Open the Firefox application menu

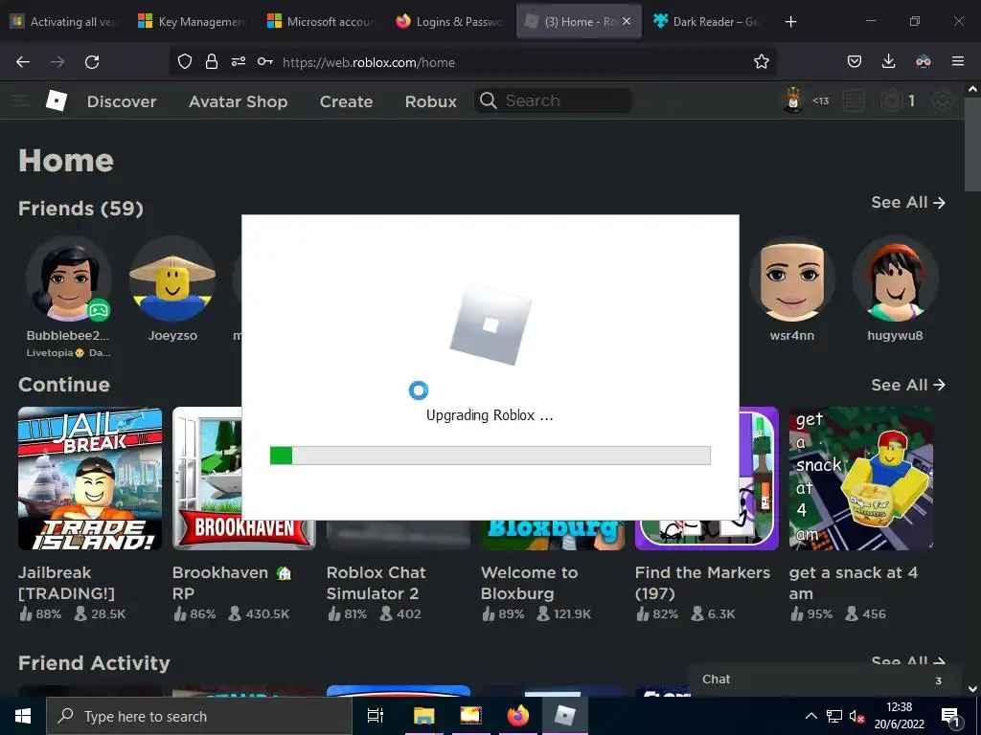click(x=958, y=61)
